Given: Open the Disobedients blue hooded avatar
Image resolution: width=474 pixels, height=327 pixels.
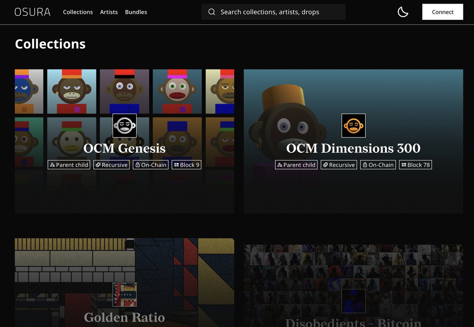Looking at the screenshot, I should click(354, 301).
